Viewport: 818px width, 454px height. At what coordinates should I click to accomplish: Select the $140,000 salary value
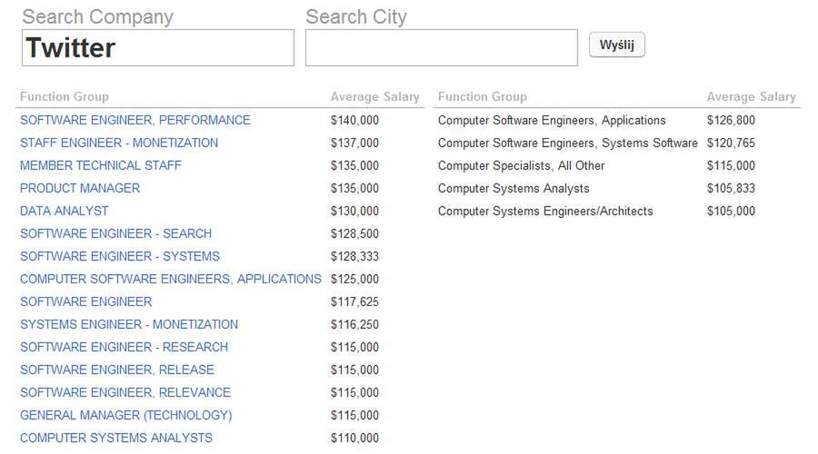354,121
